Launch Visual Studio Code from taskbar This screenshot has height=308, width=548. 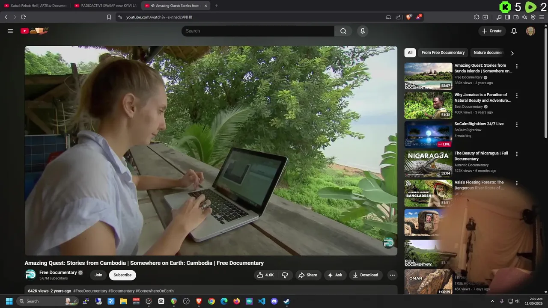262,301
